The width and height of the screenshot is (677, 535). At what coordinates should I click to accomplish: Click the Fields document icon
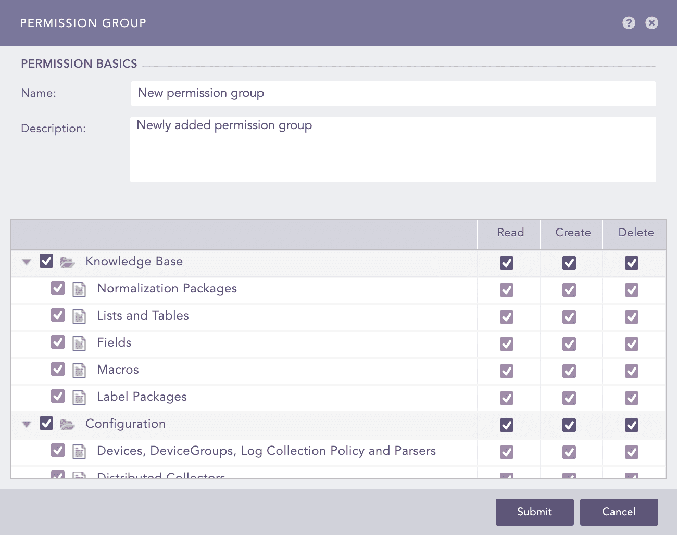pos(79,343)
